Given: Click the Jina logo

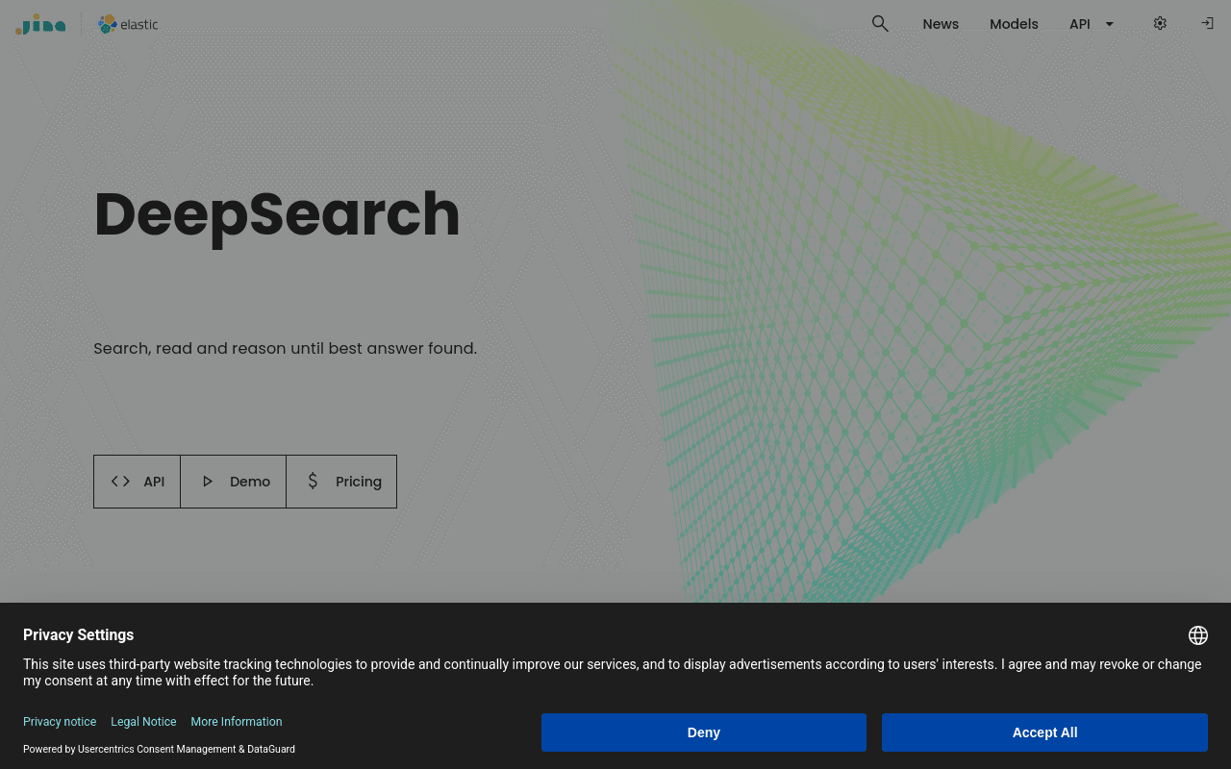Looking at the screenshot, I should click(40, 24).
